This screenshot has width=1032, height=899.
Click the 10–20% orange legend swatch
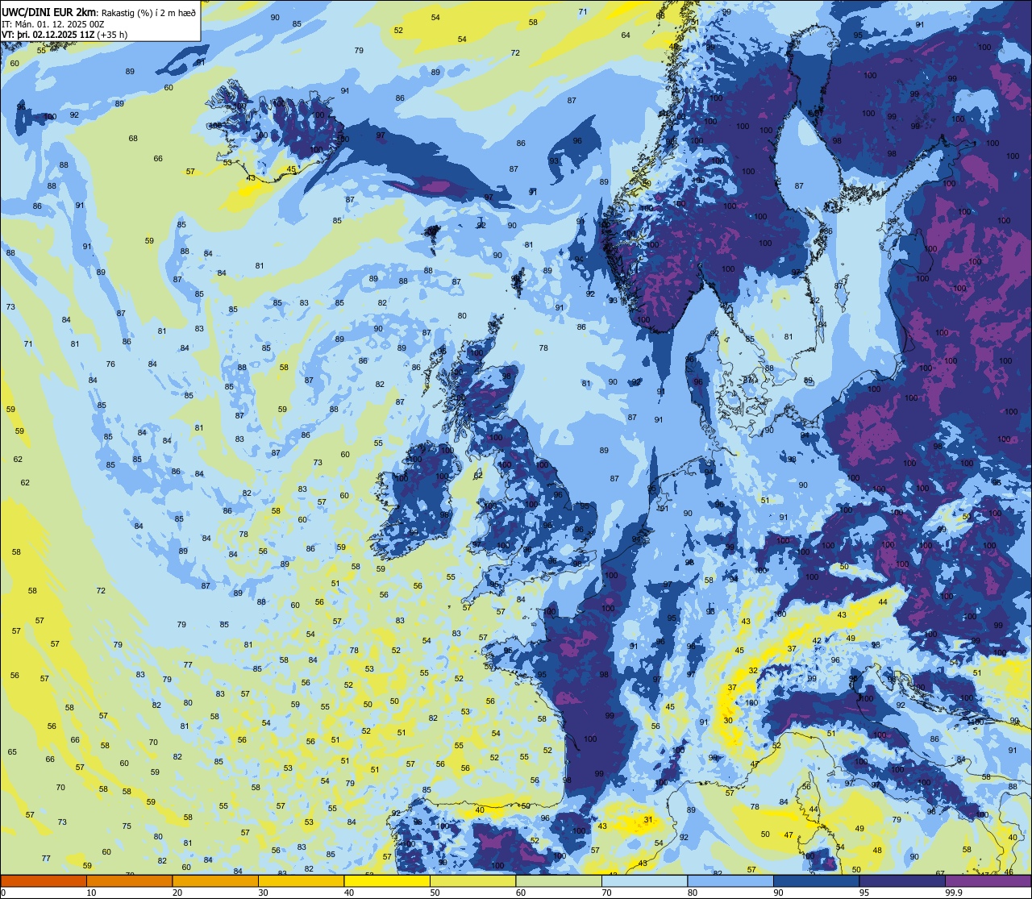pos(129,880)
